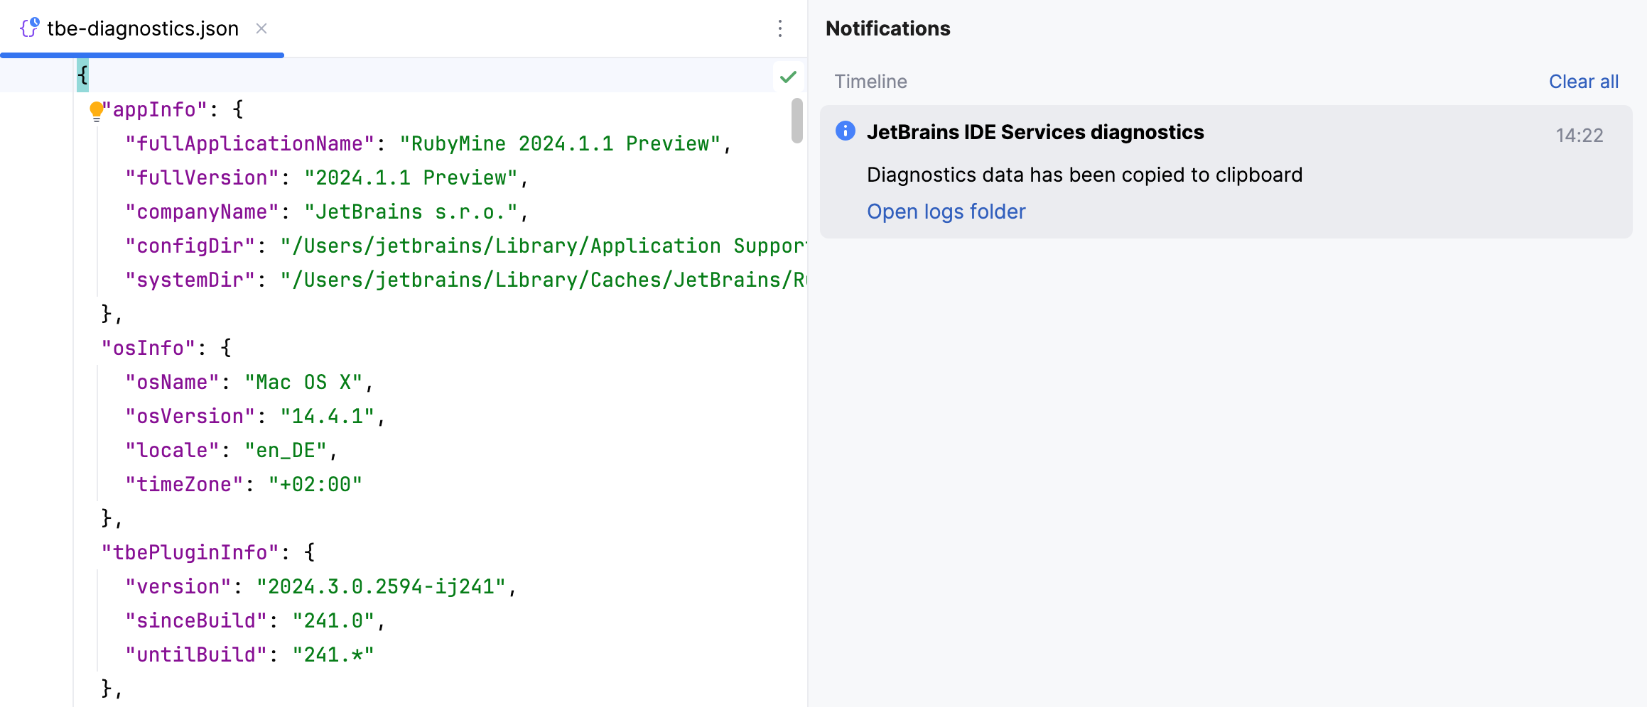The height and width of the screenshot is (707, 1647).
Task: Click the "en_DE" value
Action: click(x=286, y=450)
